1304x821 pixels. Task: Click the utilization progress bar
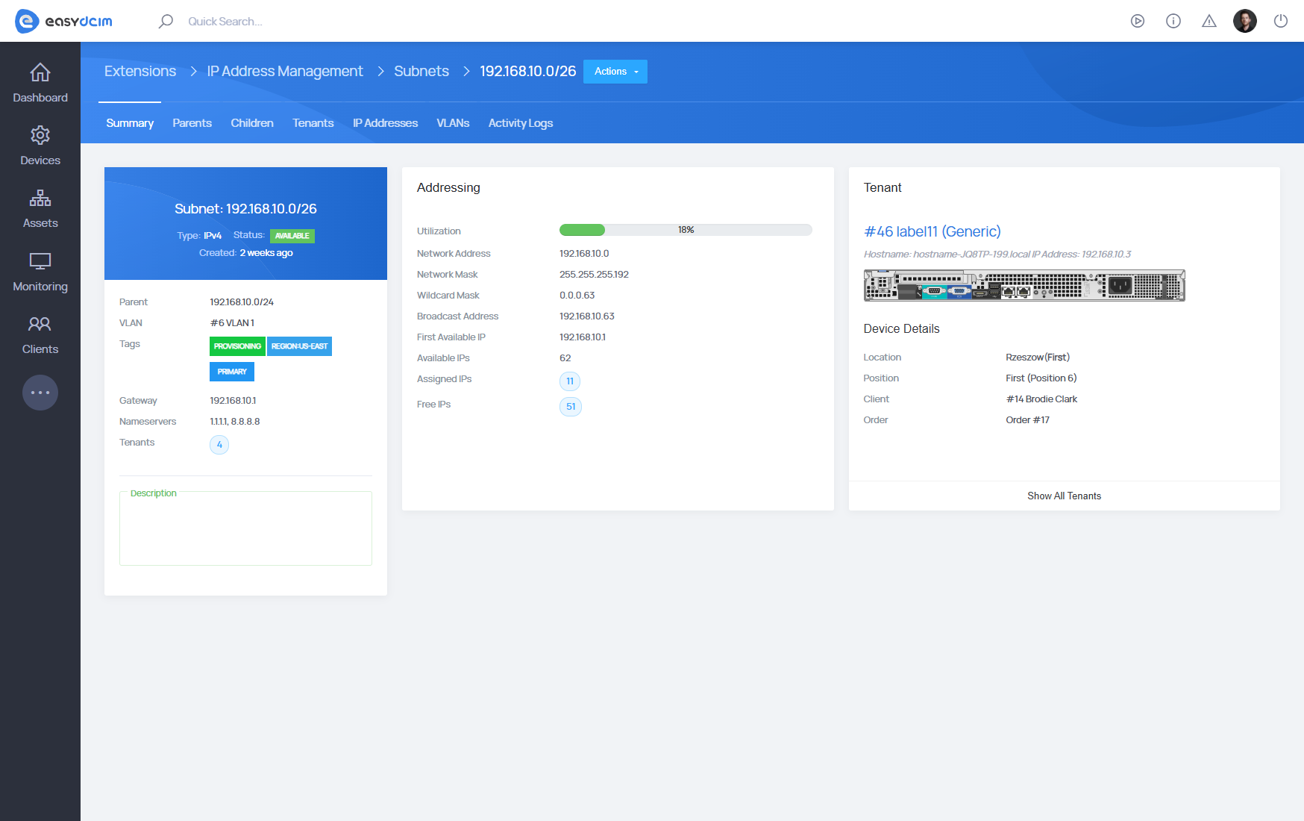point(686,230)
